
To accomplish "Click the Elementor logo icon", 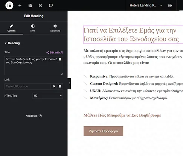I will 9,5.
